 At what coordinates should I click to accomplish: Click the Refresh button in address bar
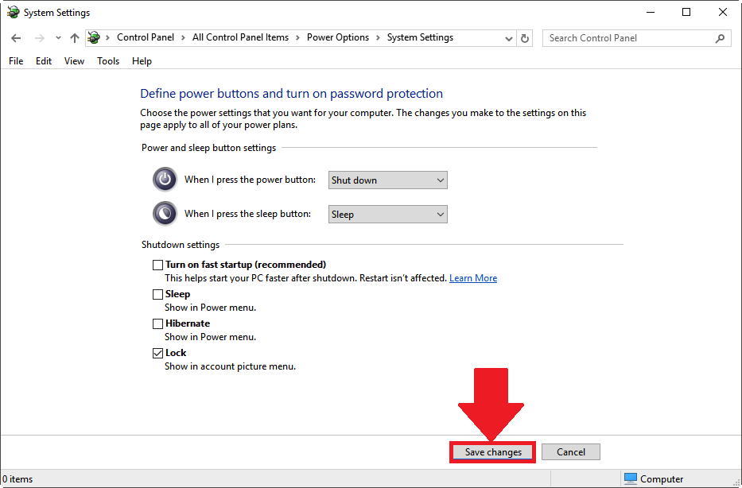point(525,38)
